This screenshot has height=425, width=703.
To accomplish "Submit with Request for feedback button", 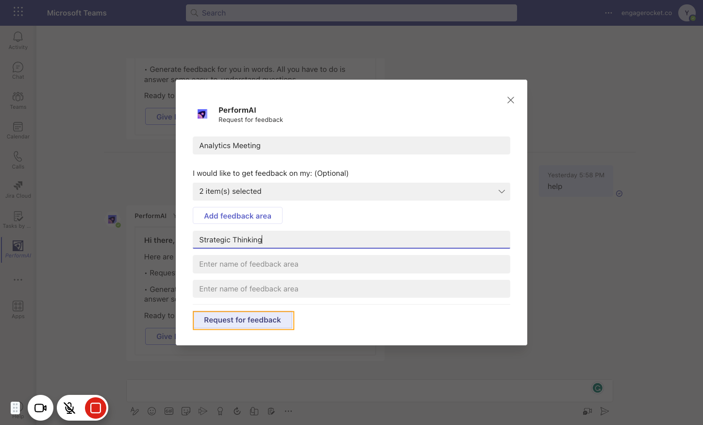I will point(243,320).
